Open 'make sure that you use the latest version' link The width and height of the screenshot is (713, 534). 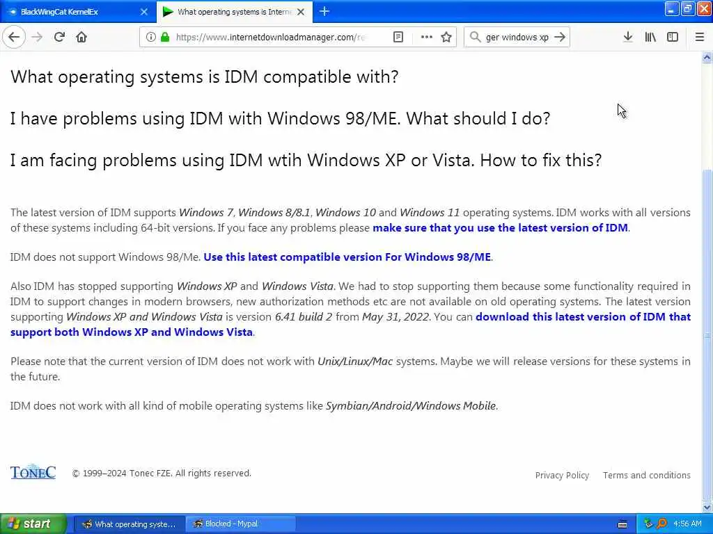(x=500, y=228)
